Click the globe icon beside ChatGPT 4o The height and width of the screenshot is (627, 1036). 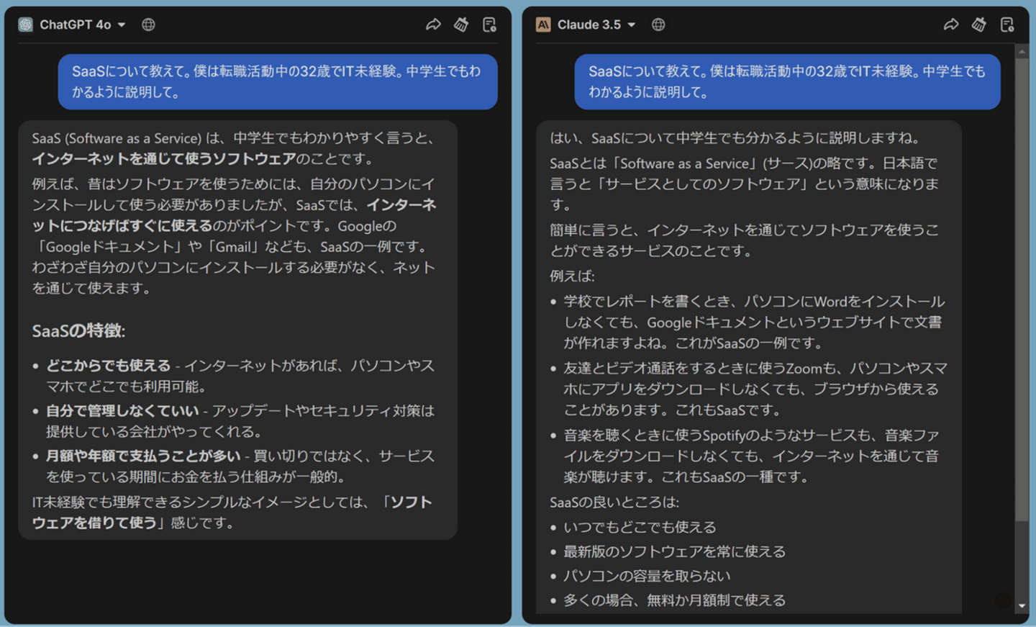[148, 24]
